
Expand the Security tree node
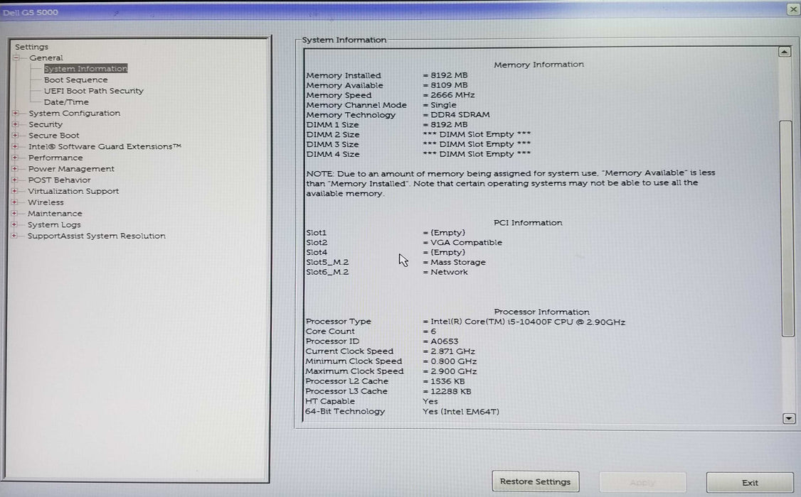click(x=16, y=124)
